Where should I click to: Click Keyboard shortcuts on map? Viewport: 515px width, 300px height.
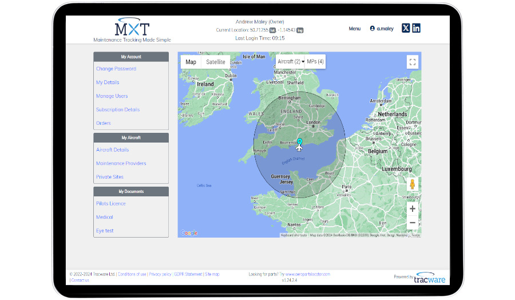pos(294,235)
